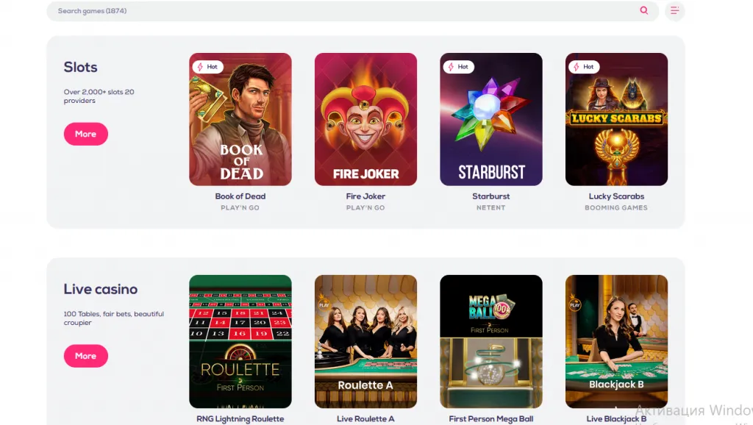Click Play badge on Roulette A thumbnail

[324, 304]
